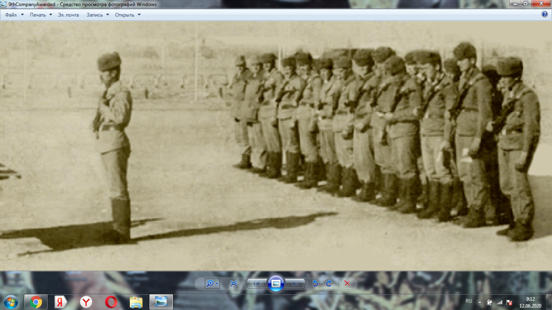Select the Photo Viewer taskbar button
Viewport: 552px width, 310px height.
click(x=161, y=302)
